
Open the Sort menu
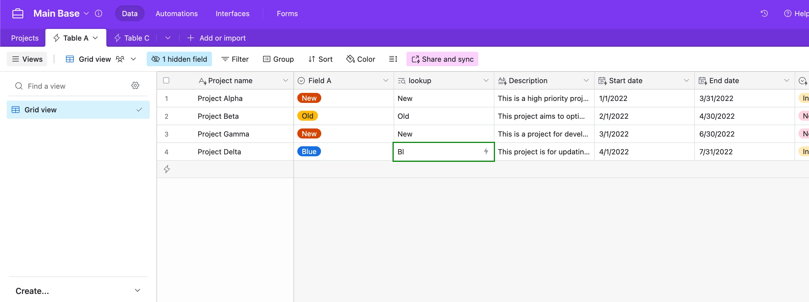tap(320, 59)
